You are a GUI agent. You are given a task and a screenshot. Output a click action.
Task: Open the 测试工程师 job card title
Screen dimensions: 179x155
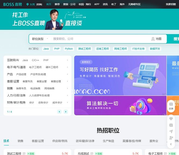coord(14,153)
